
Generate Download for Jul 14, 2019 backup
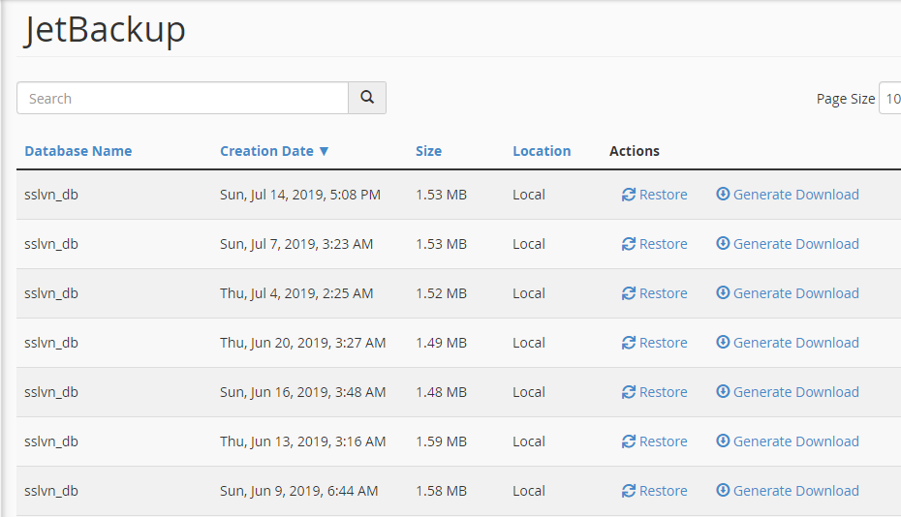pos(795,195)
